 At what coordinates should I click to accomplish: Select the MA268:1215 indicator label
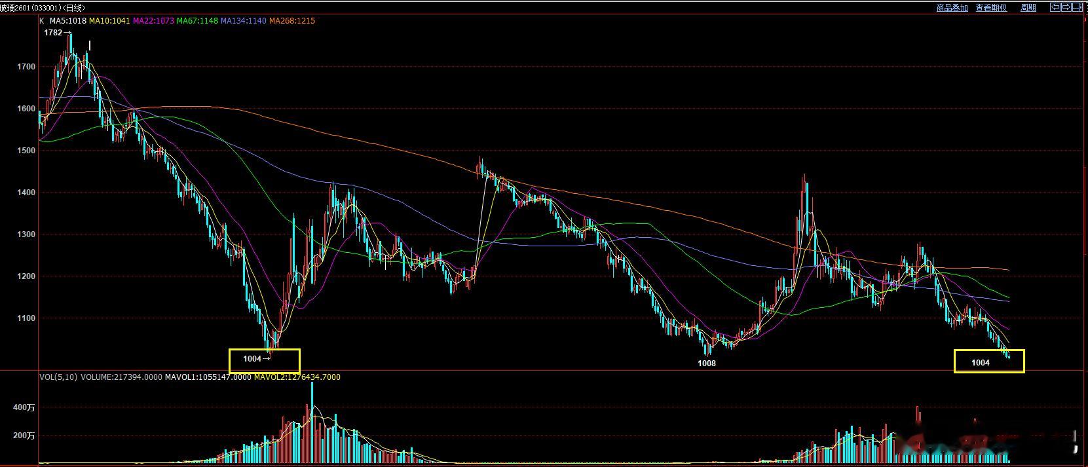tap(291, 21)
